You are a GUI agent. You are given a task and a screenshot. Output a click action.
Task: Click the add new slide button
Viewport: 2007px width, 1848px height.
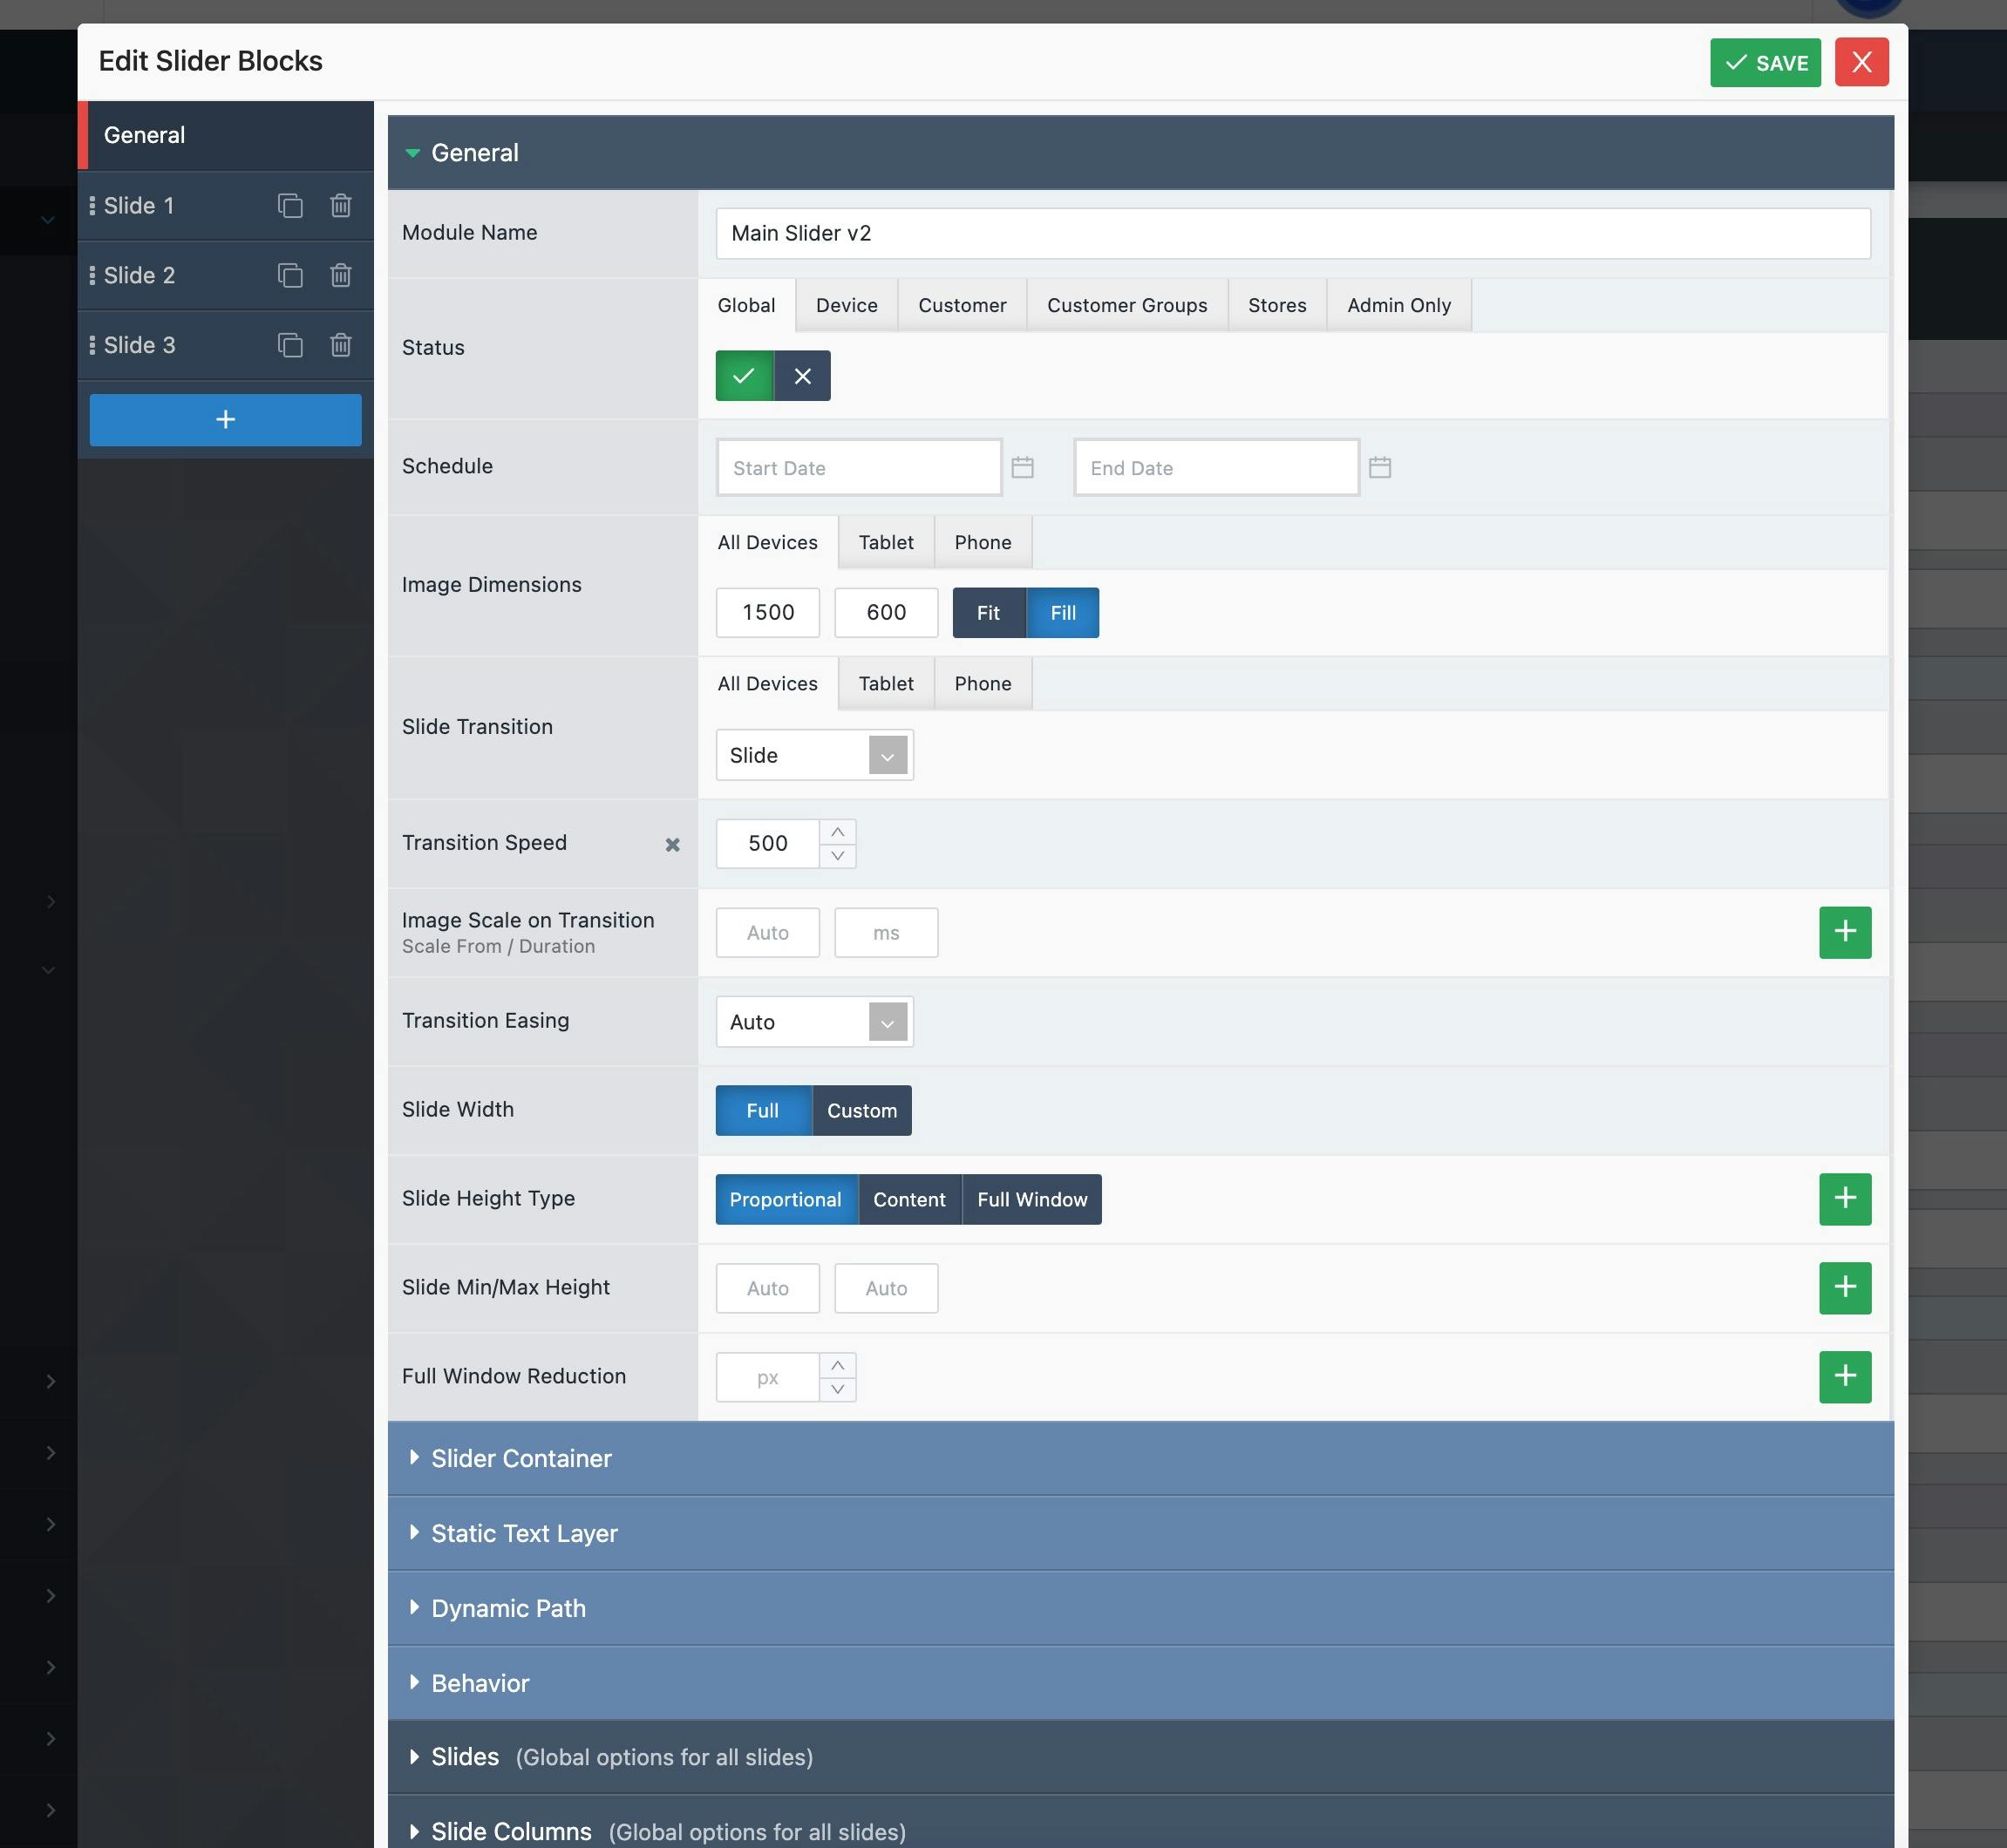226,419
